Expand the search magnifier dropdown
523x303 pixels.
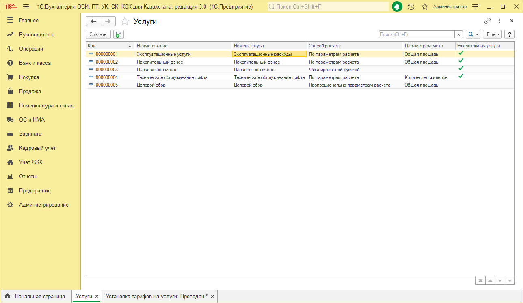click(473, 34)
